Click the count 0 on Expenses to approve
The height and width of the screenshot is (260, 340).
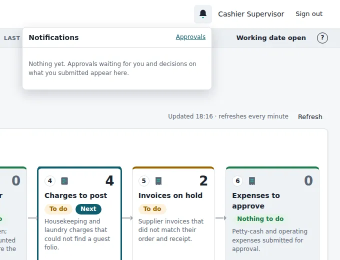[x=308, y=180]
